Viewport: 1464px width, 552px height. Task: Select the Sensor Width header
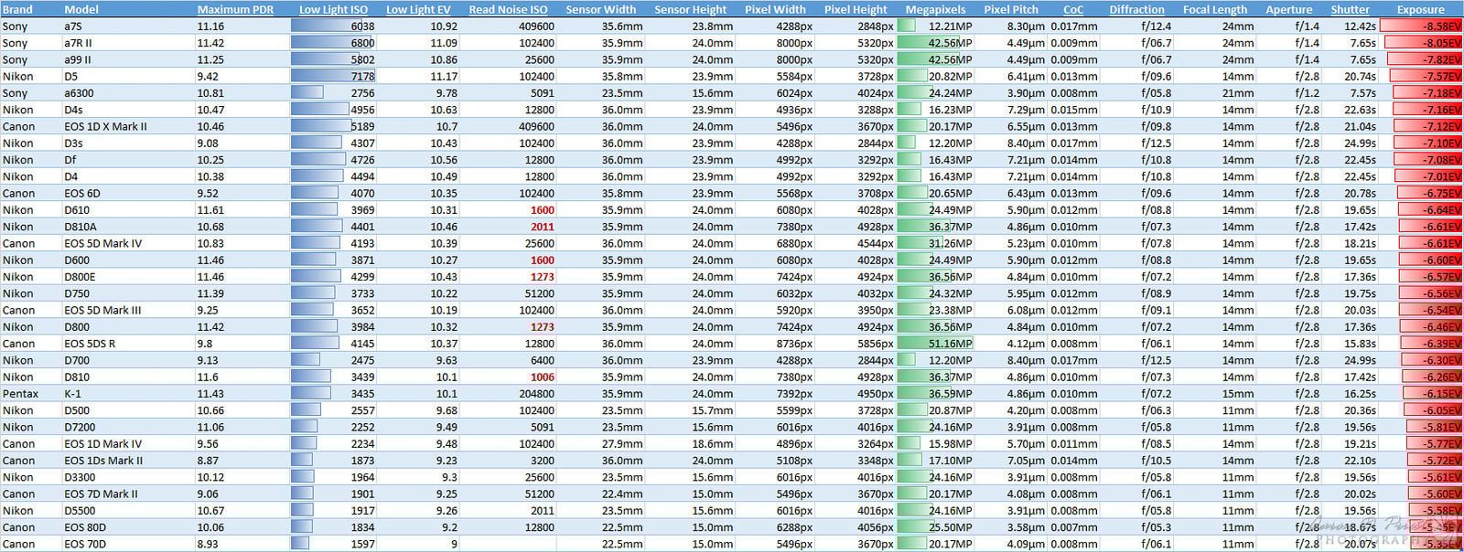pyautogui.click(x=600, y=9)
